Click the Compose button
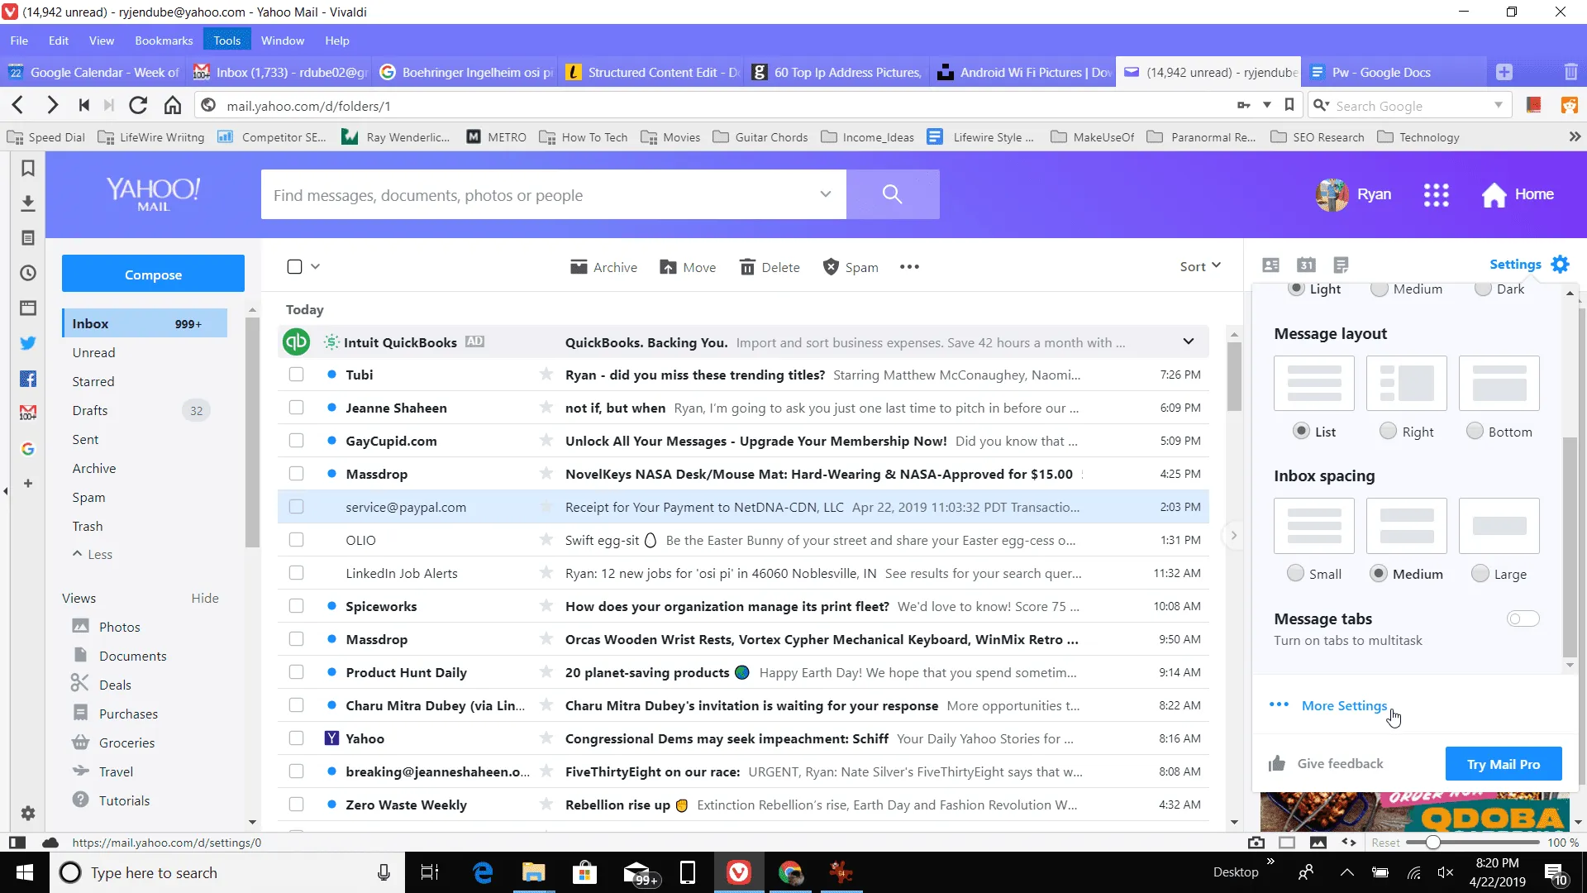Viewport: 1587px width, 893px height. click(x=153, y=274)
